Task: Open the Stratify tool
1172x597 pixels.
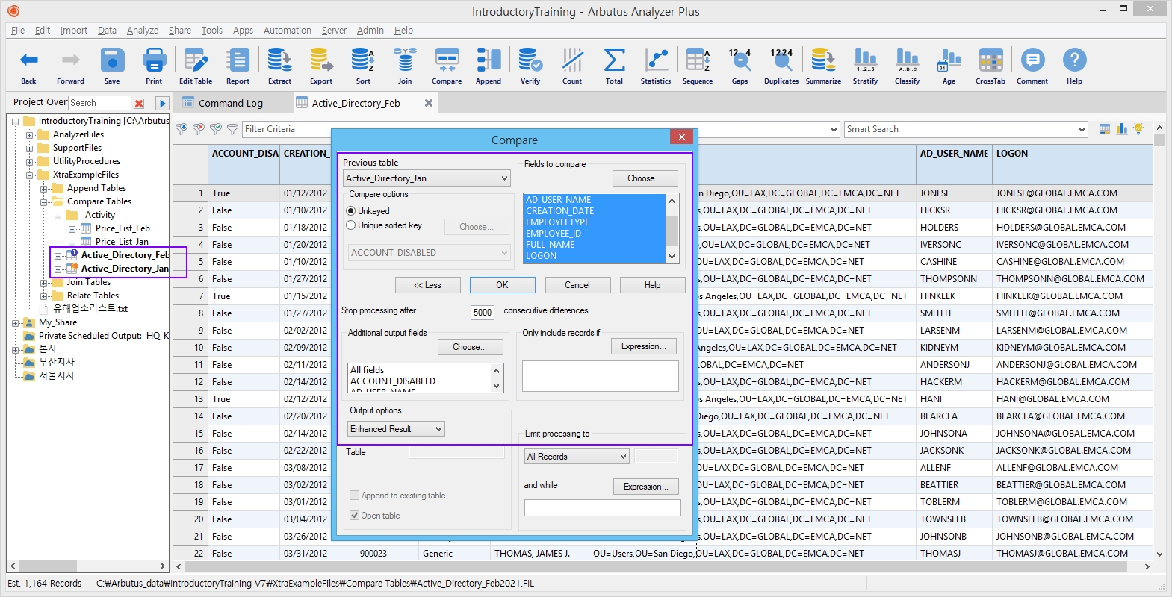Action: pyautogui.click(x=865, y=66)
